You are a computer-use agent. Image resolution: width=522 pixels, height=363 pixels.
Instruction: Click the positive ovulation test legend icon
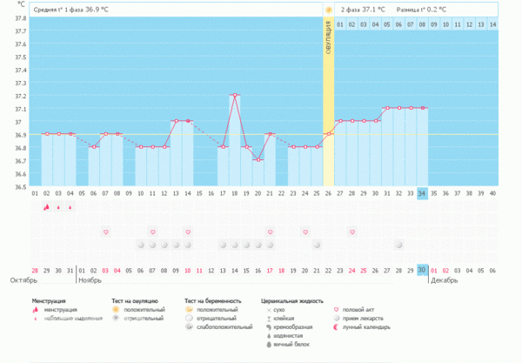pyautogui.click(x=115, y=309)
